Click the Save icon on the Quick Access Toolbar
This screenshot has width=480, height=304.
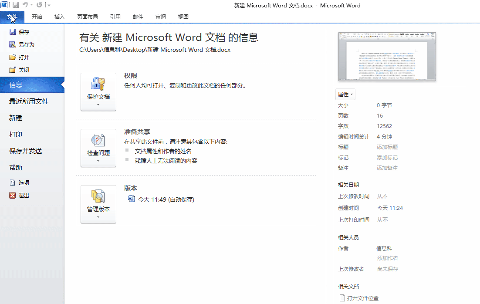(15, 5)
